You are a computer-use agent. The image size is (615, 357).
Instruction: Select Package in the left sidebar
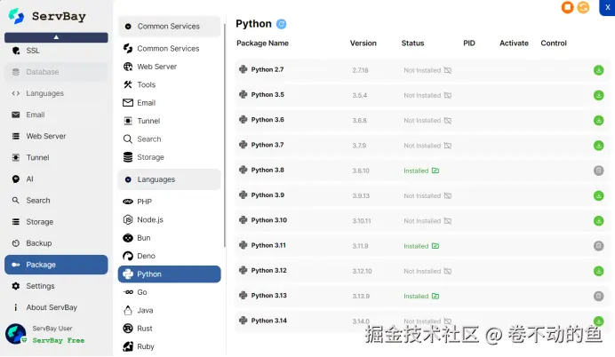pos(56,265)
